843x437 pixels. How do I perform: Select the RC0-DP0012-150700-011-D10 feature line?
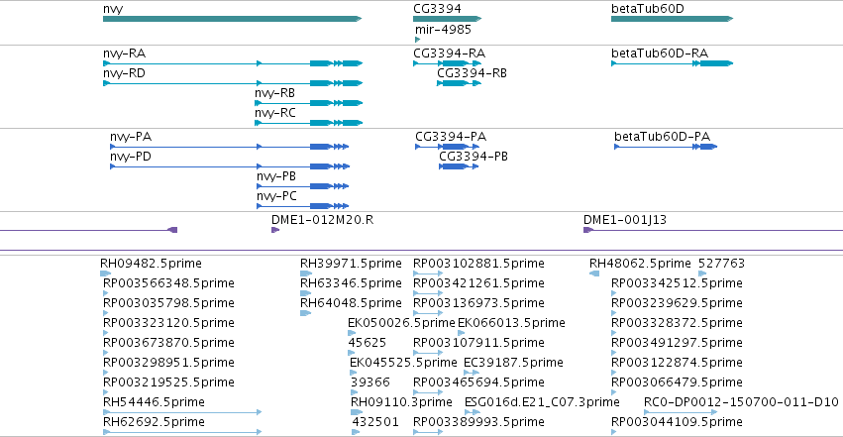tap(681, 412)
